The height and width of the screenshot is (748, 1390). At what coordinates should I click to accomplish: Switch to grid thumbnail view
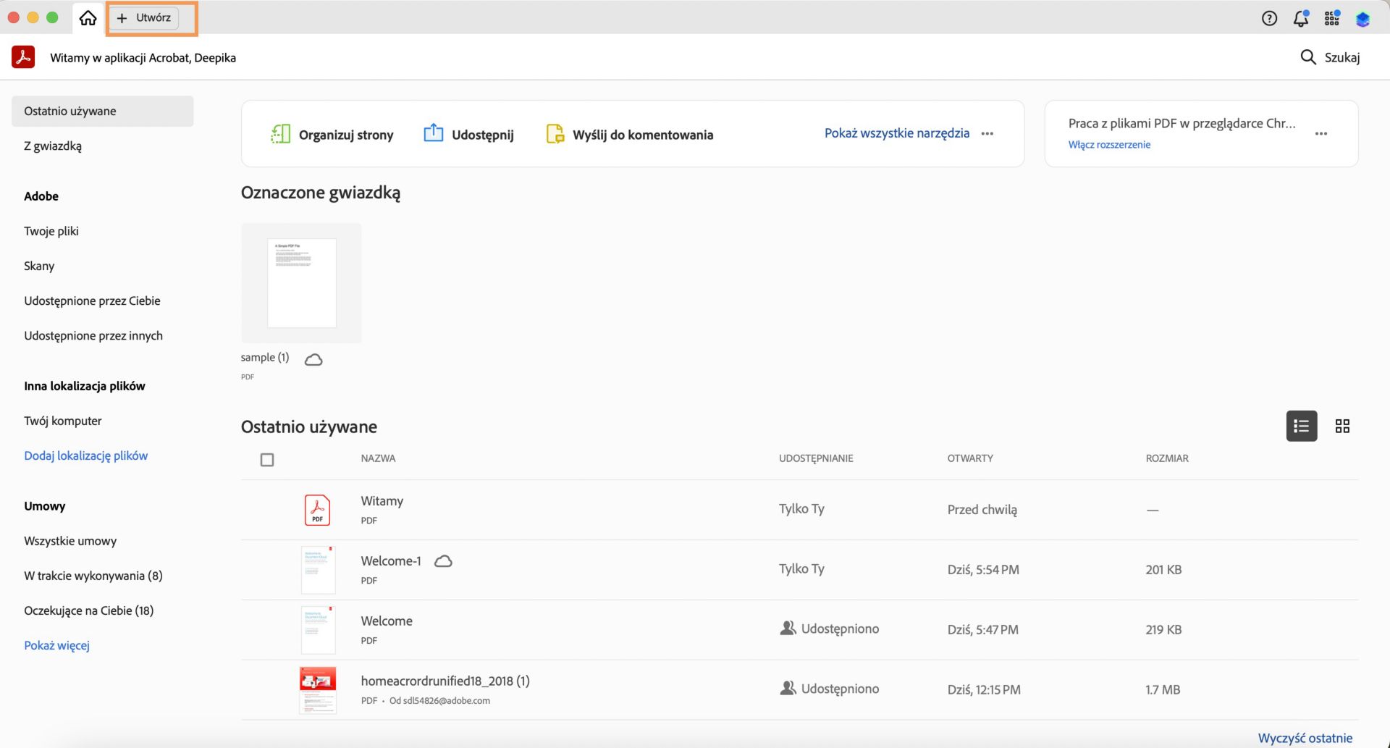tap(1342, 426)
